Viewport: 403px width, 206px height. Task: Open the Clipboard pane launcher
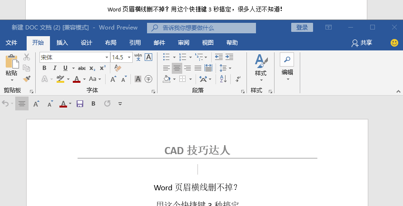click(x=31, y=91)
